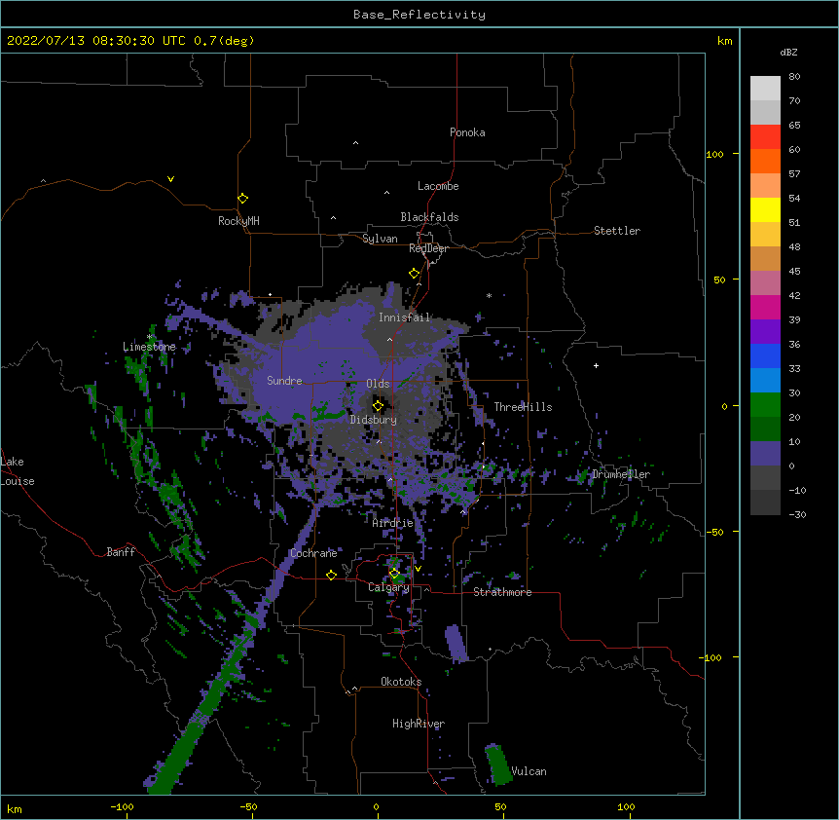Click the white asterisk marker above Limestone
This screenshot has width=839, height=820.
pyautogui.click(x=149, y=337)
